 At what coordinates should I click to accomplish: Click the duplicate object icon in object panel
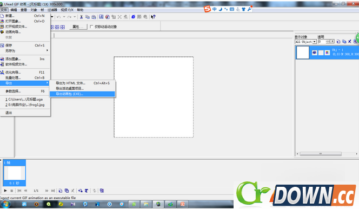[344, 42]
